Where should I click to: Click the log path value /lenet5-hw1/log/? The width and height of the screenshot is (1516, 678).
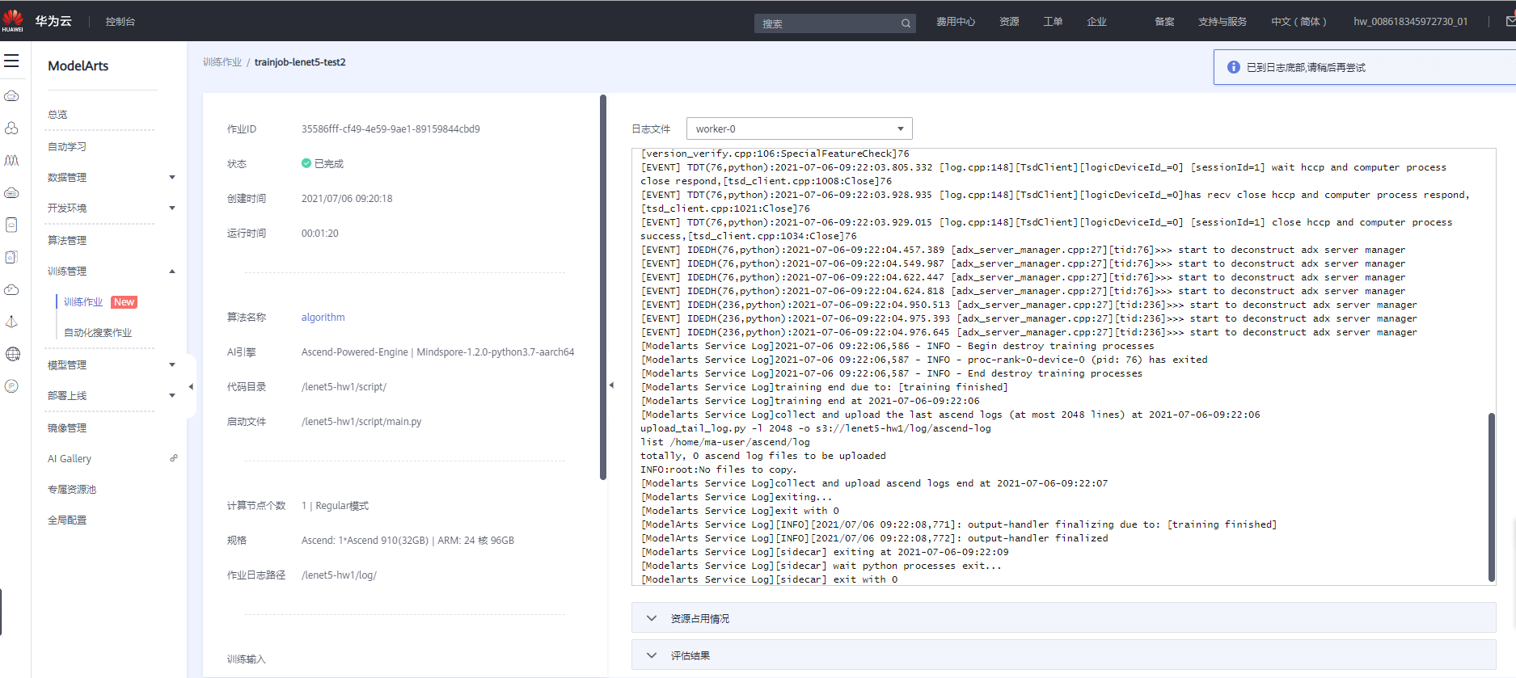[339, 575]
